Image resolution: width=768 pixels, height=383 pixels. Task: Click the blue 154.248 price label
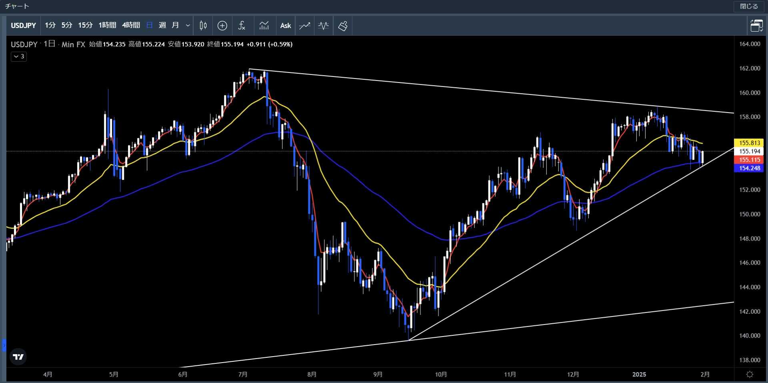tap(749, 168)
